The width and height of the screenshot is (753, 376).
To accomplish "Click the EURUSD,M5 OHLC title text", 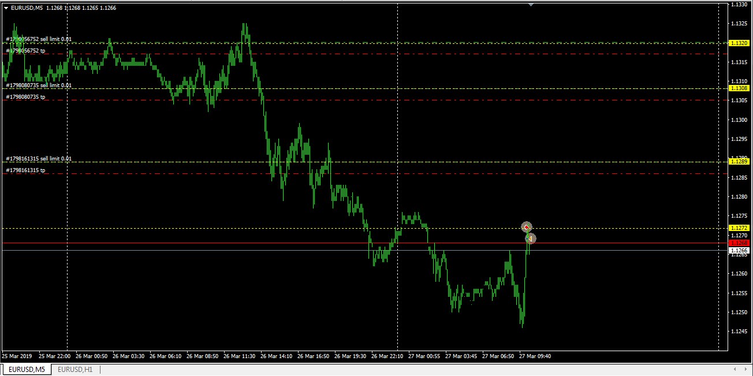I will (64, 8).
